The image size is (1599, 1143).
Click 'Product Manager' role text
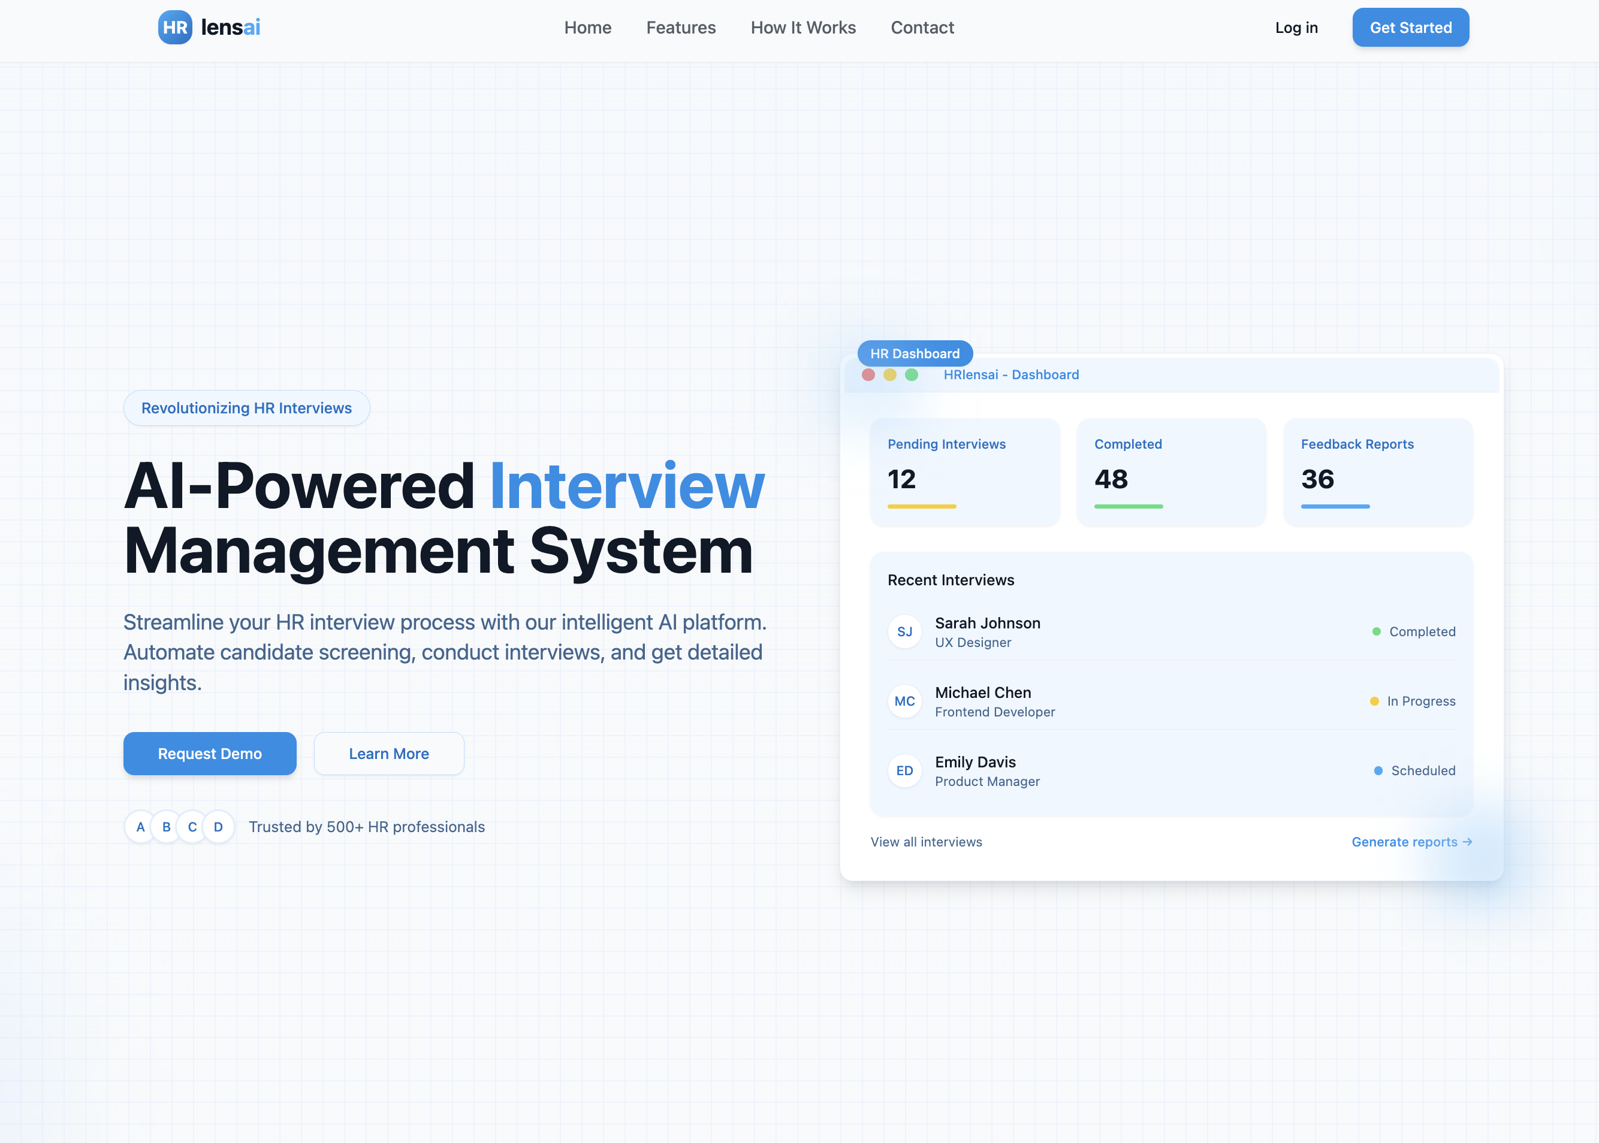(x=986, y=782)
